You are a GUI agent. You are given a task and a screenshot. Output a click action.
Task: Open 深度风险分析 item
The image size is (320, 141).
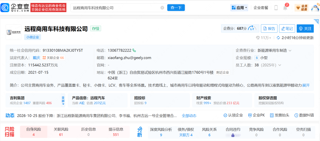point(161,132)
